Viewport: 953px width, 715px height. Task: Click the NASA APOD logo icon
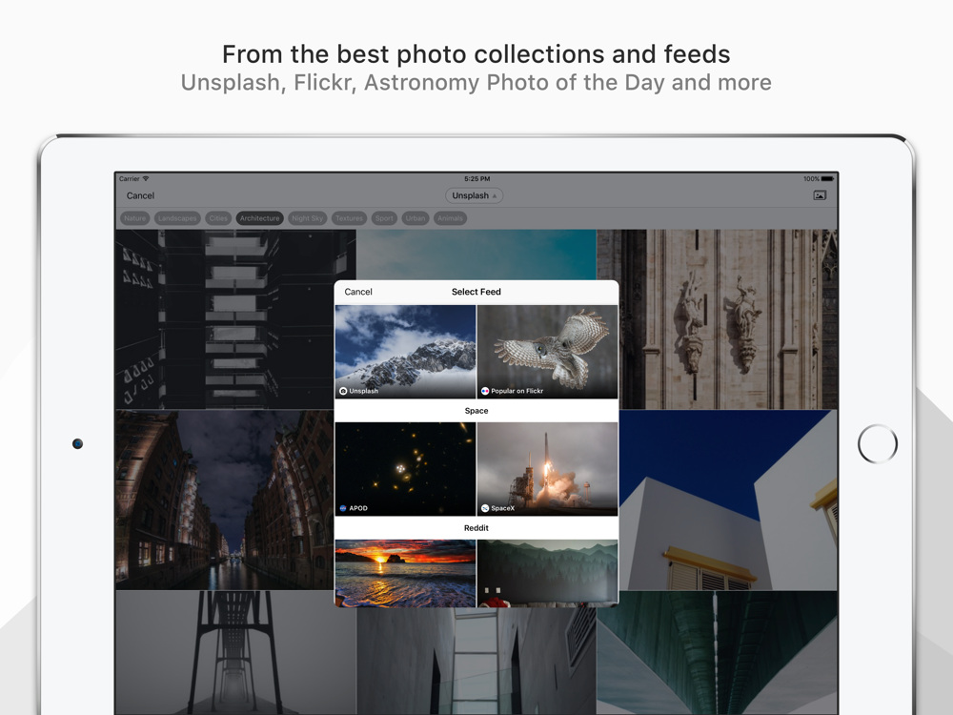coord(343,508)
